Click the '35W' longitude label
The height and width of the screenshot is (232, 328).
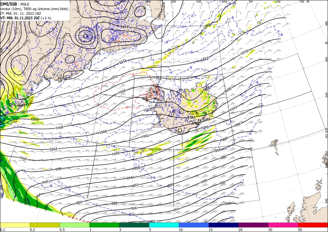[x=96, y=2]
